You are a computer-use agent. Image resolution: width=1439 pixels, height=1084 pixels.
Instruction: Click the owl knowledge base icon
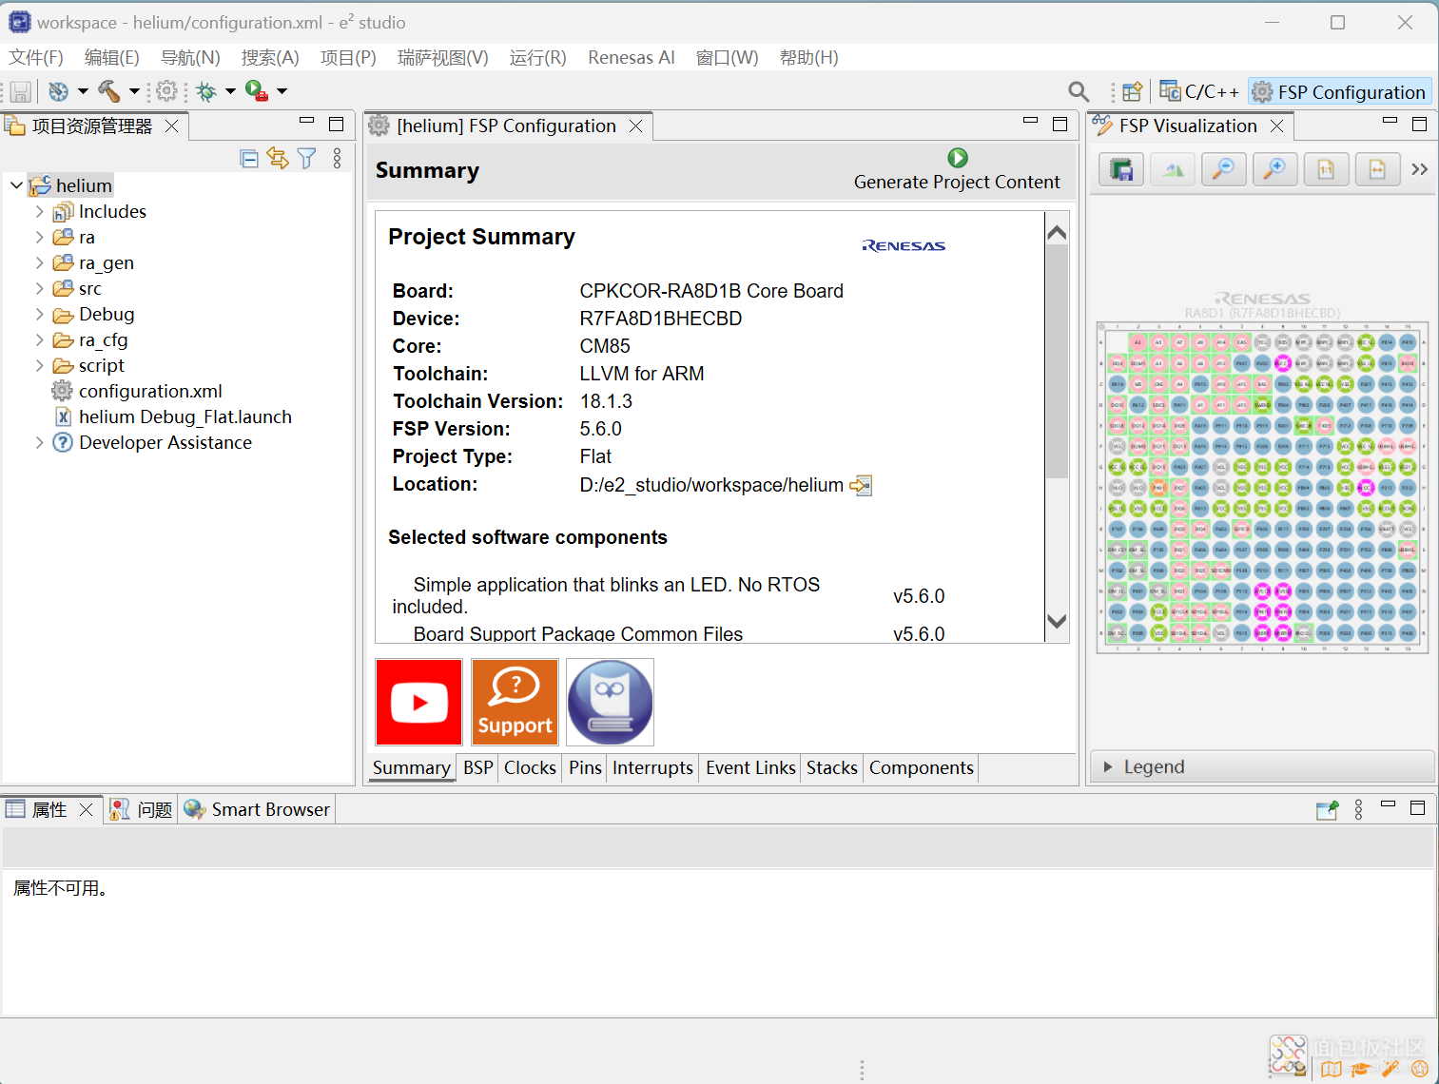coord(610,702)
